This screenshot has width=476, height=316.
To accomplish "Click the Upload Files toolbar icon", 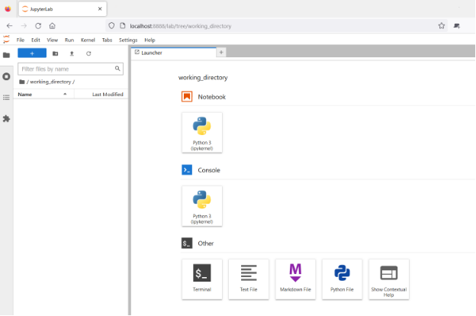I will [x=72, y=53].
